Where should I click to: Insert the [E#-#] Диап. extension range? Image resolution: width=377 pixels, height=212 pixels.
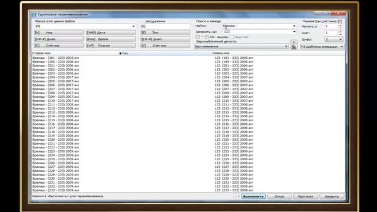pos(165,39)
